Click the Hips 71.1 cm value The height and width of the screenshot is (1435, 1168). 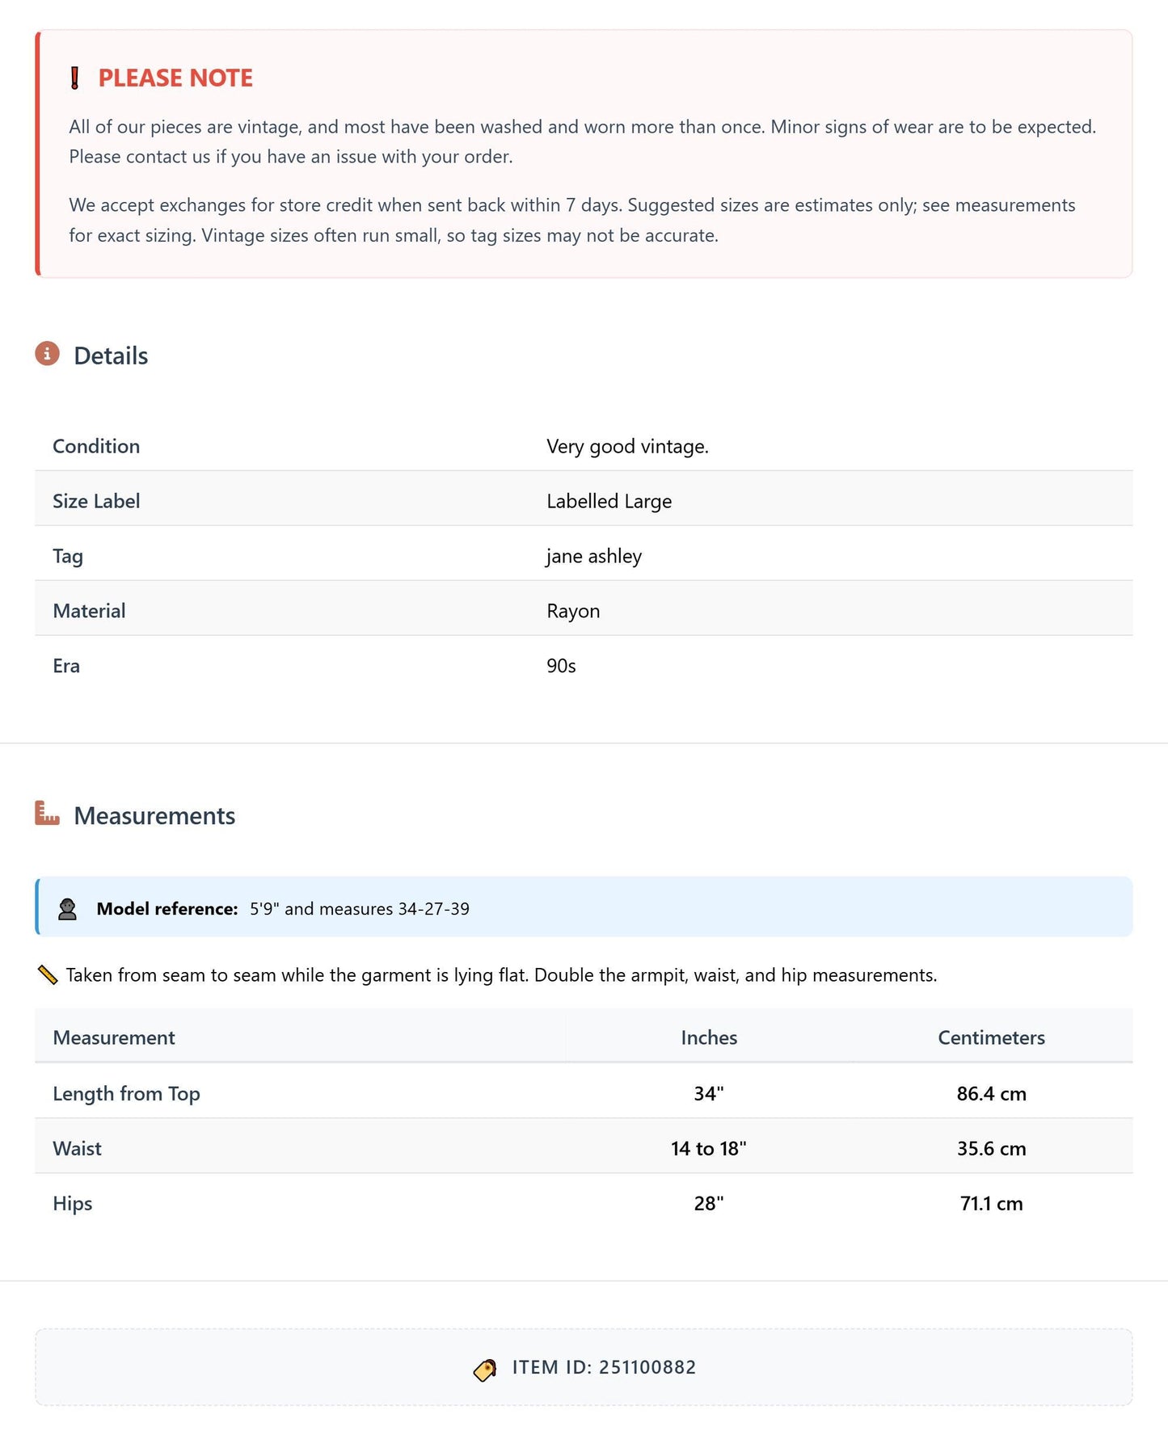point(992,1203)
